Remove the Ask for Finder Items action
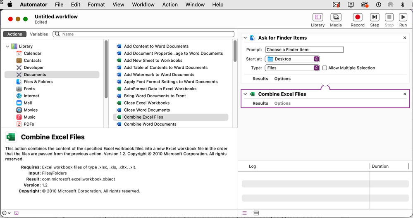The image size is (413, 218). [x=405, y=38]
